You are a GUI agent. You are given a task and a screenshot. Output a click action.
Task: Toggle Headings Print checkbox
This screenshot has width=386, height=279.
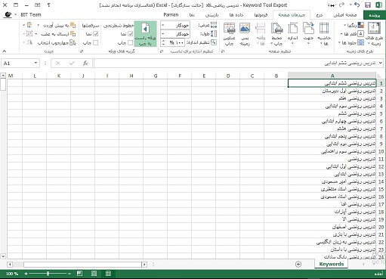95,42
